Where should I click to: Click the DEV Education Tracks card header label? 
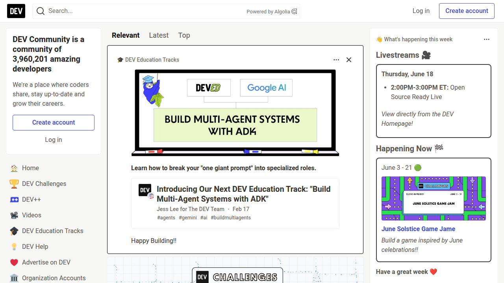(148, 60)
